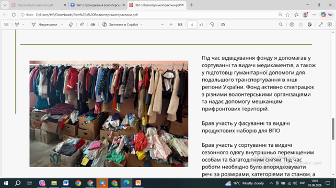Start the read aloud feature

pyautogui.click(x=93, y=24)
